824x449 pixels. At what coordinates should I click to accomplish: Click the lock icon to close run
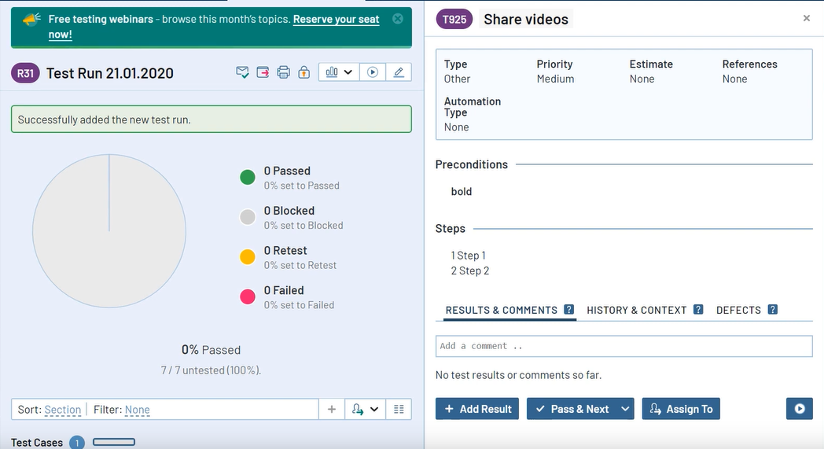point(303,72)
